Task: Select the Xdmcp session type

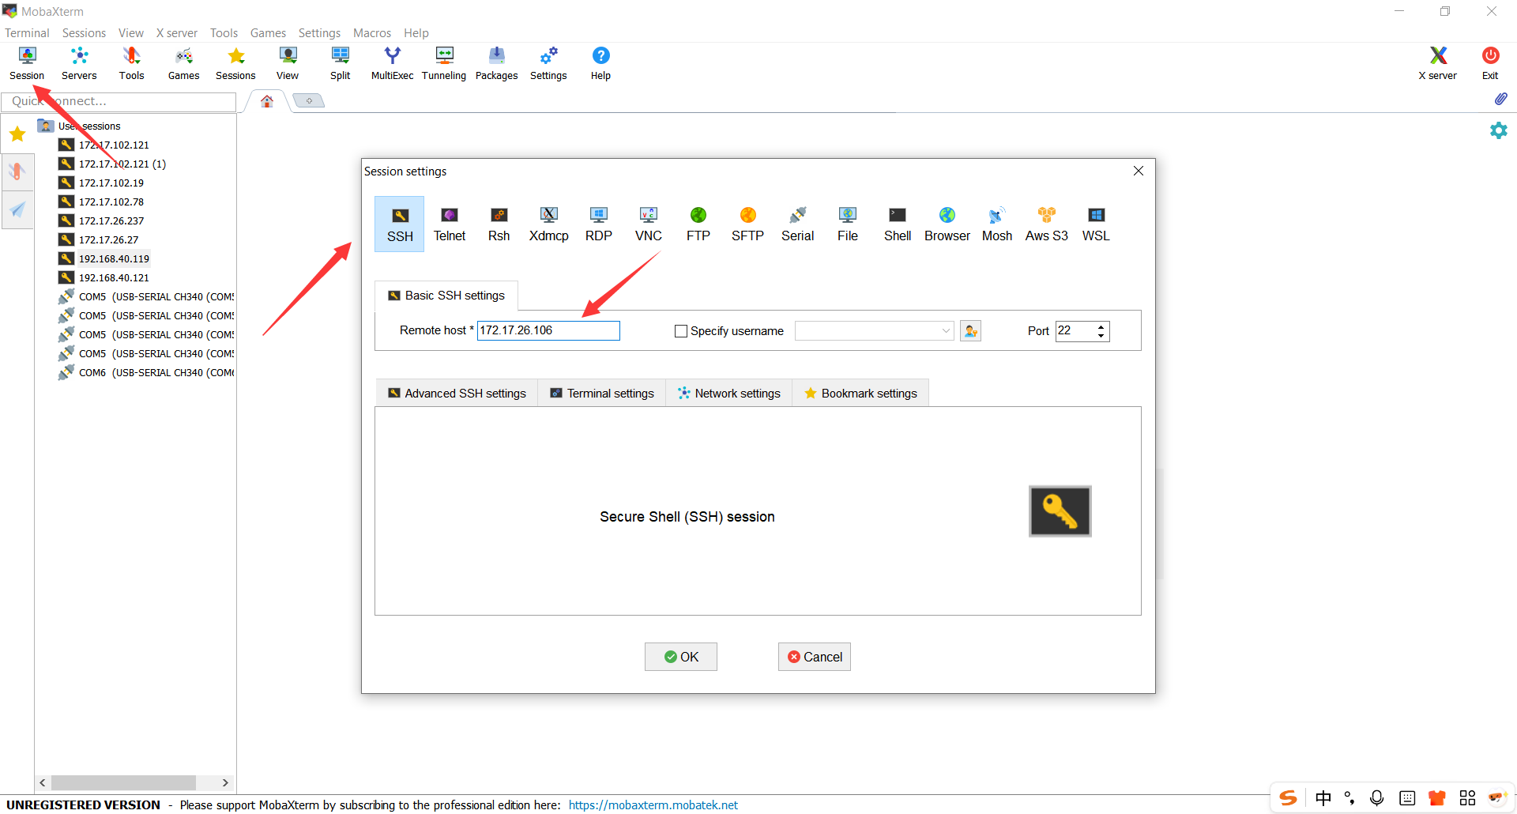Action: [x=549, y=224]
